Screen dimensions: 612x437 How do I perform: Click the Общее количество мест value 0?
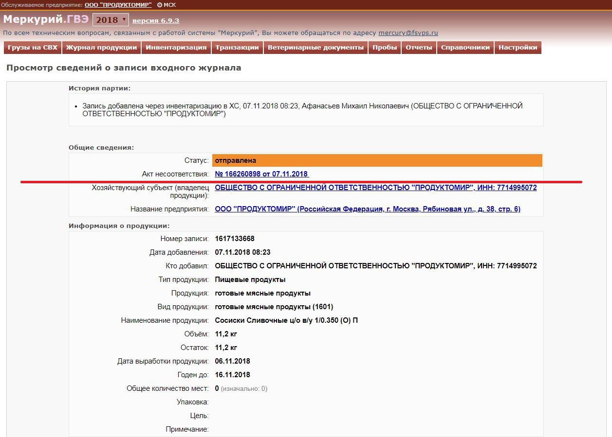tap(217, 388)
